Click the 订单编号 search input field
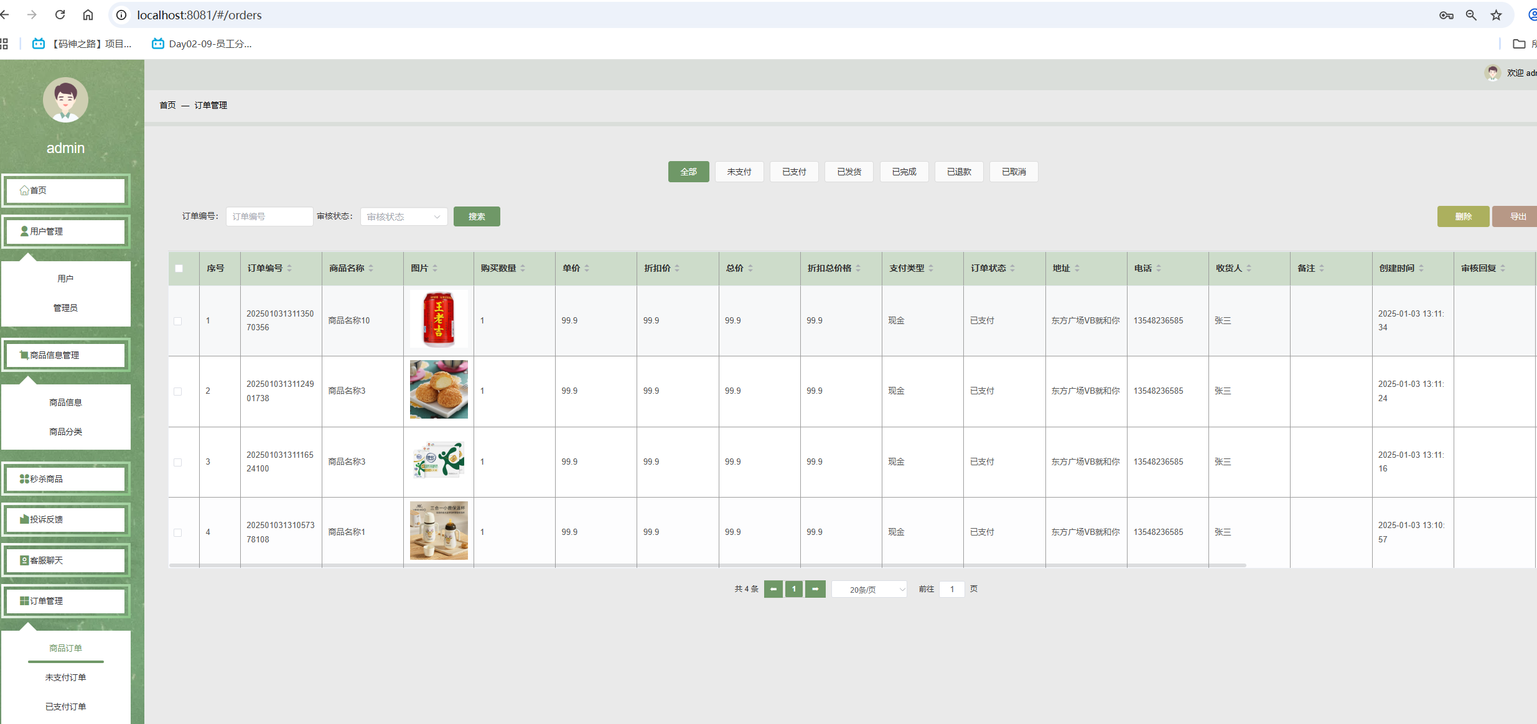Screen dimensions: 1537x724 coord(269,216)
